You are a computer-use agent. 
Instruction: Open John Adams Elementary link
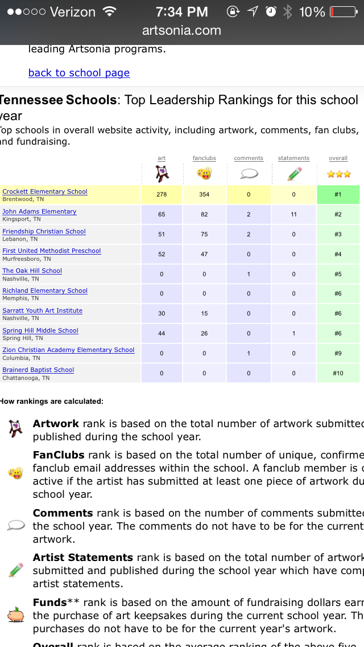(39, 211)
